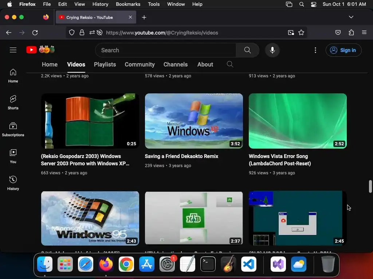Search within the channel using magnifier
373x279 pixels.
[x=230, y=64]
